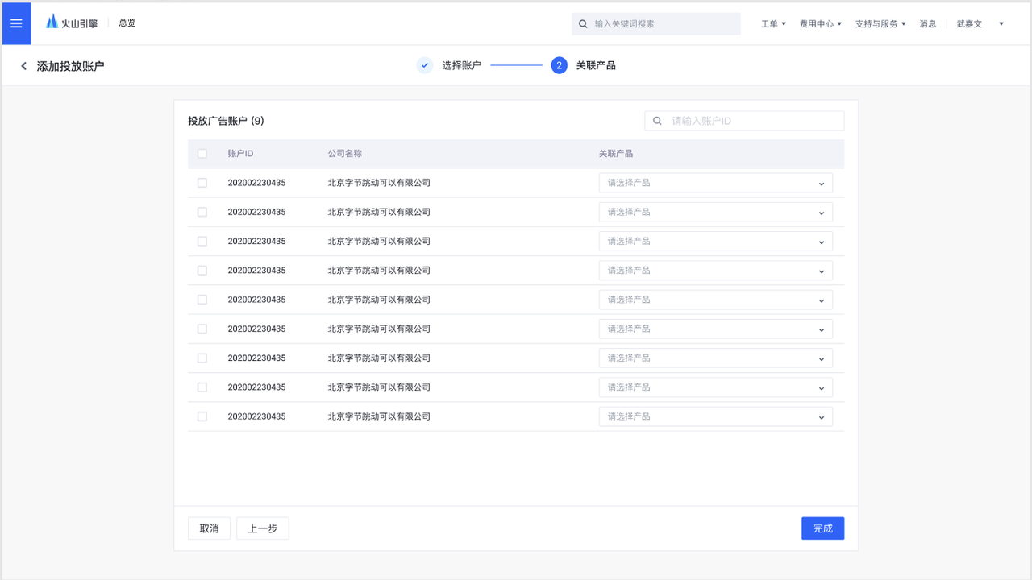Tick the checkbox in the sixth account row
1032x580 pixels.
coord(202,329)
